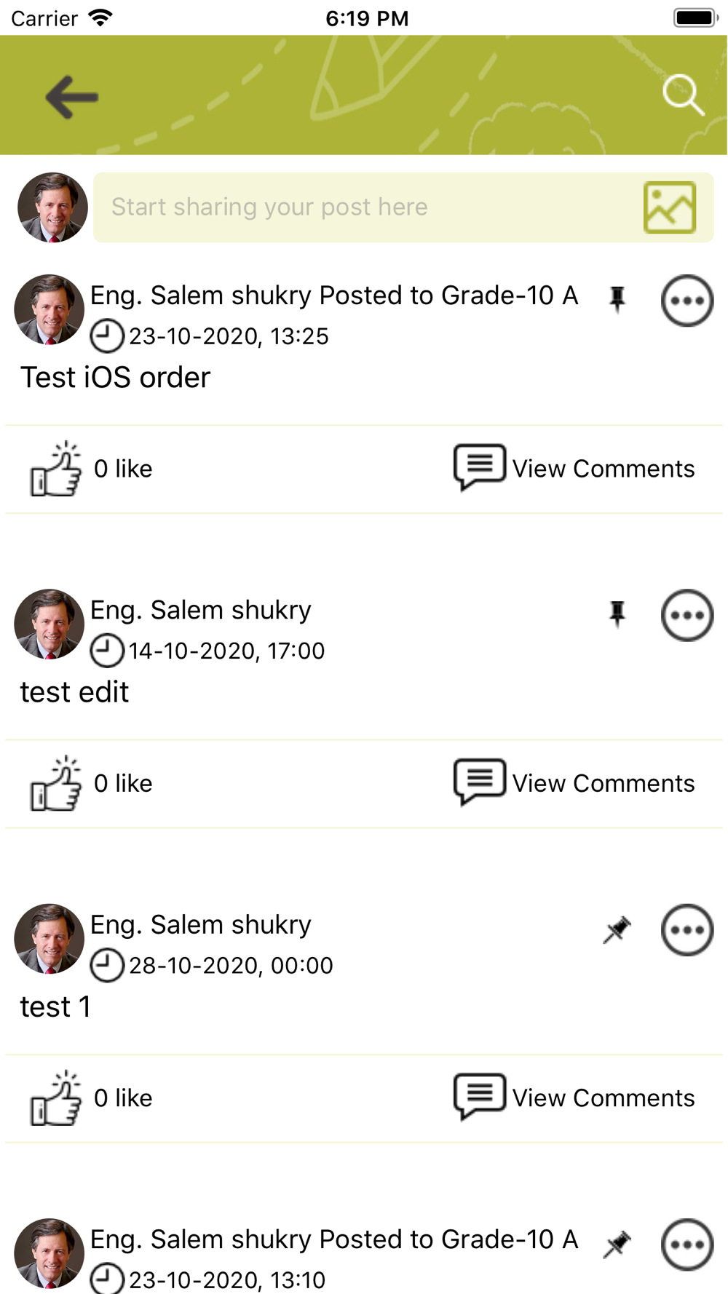Open more options for "test 1" post
Screen dimensions: 728x1294
687,930
